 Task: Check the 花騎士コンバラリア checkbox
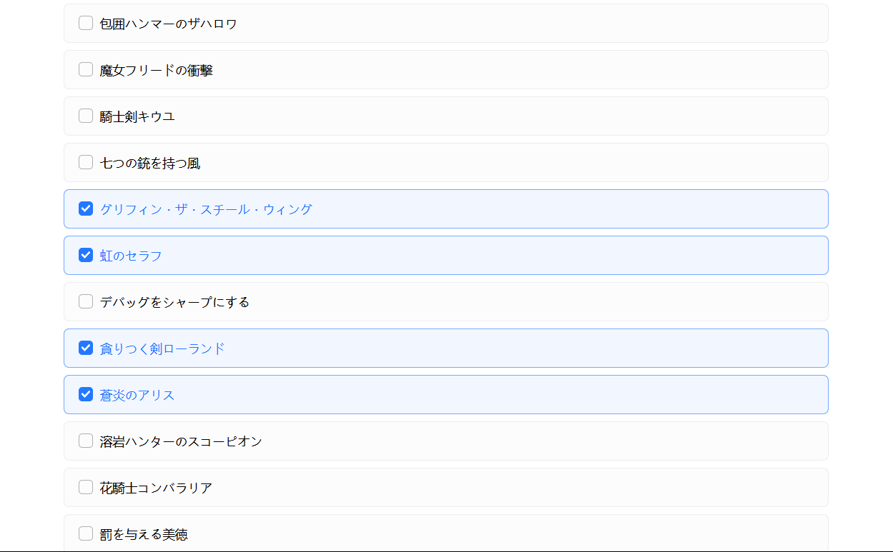86,487
